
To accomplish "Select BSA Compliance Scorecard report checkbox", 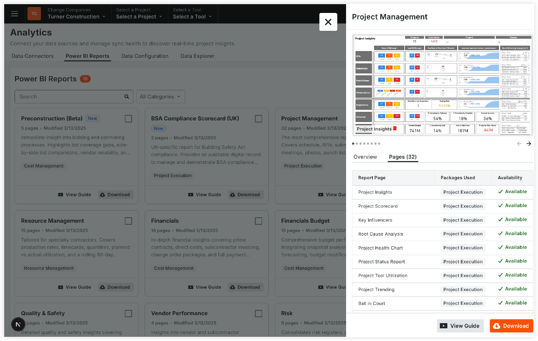I will click(x=259, y=119).
